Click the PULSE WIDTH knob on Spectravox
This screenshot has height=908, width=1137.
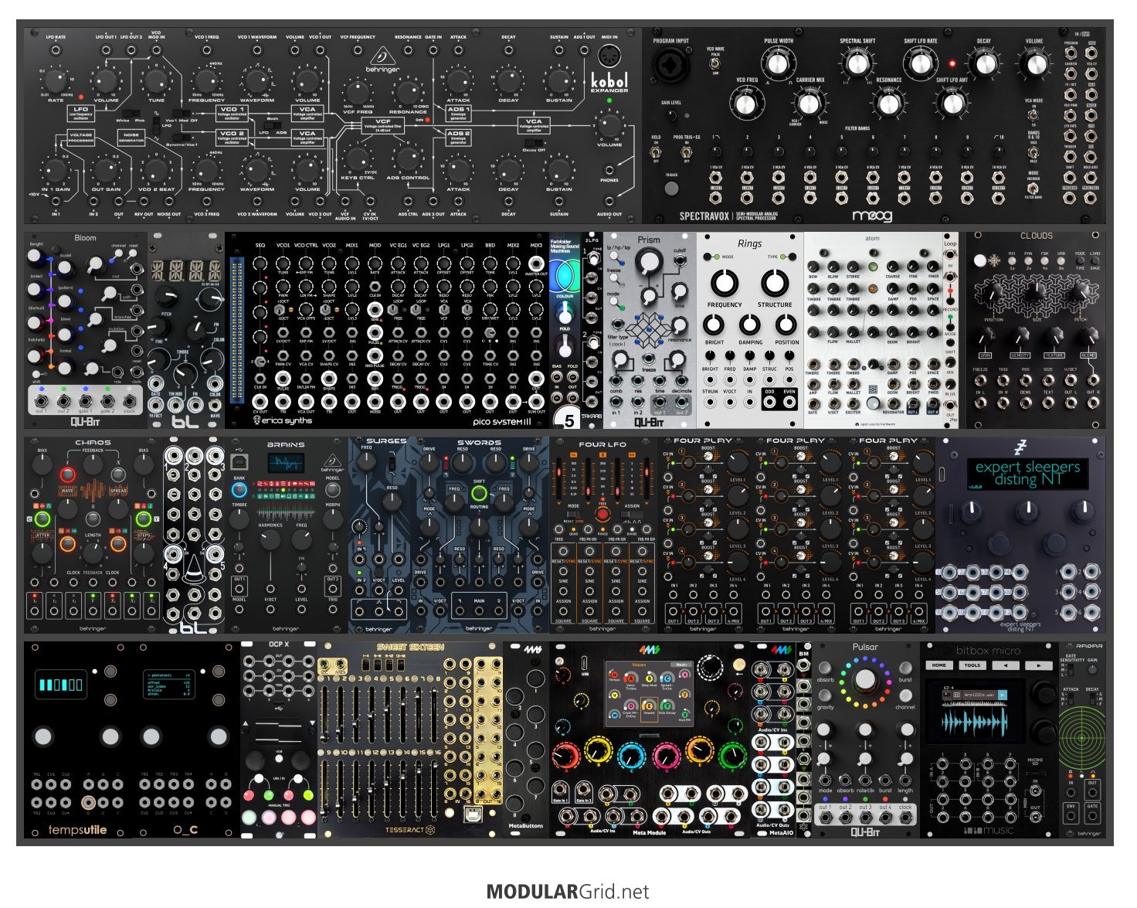tap(778, 64)
